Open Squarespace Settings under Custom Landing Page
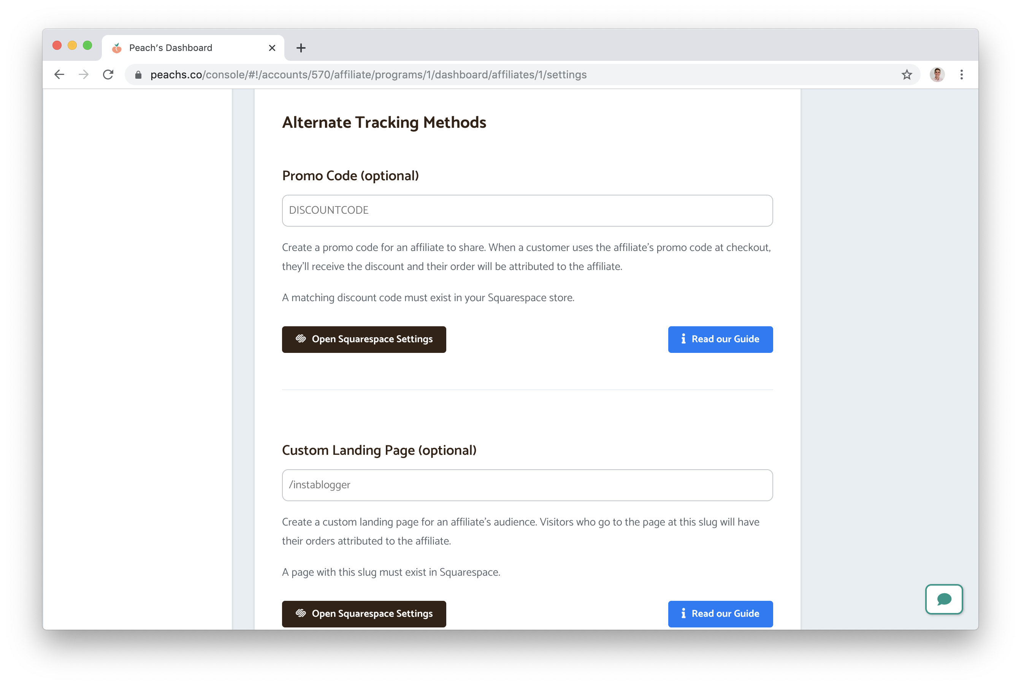Screen dimensions: 1021x686 pos(364,613)
